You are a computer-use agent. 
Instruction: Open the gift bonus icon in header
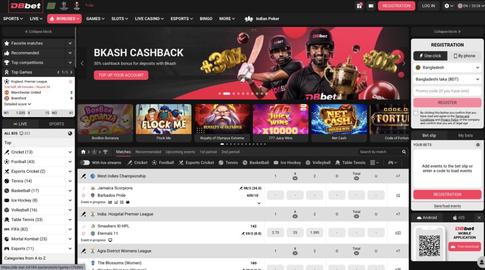coord(359,6)
